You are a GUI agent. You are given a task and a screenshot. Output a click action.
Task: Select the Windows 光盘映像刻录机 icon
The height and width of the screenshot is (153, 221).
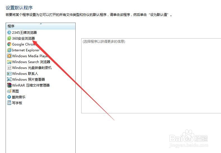pos(9,68)
